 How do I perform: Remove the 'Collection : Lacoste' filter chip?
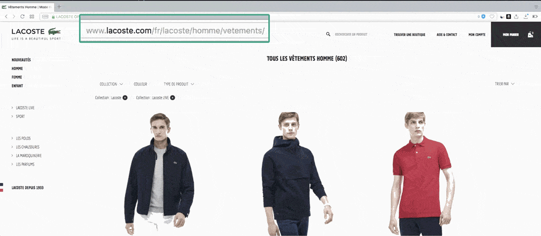pyautogui.click(x=125, y=97)
